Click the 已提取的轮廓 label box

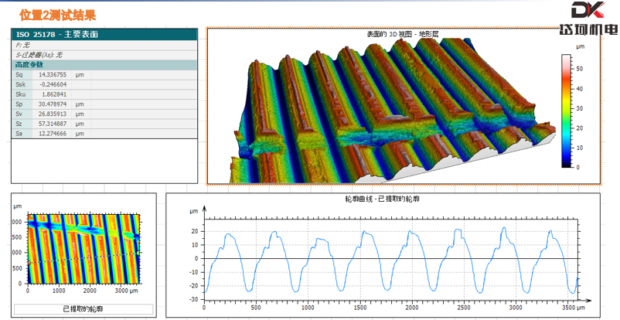83,309
